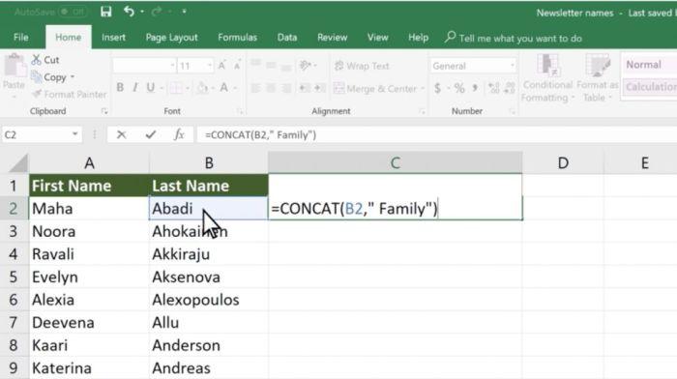The image size is (677, 379).
Task: Open the Clipboard dialog launcher
Action: click(x=104, y=111)
